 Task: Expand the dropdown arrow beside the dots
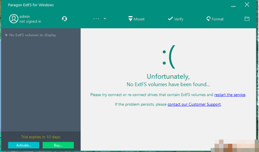[105, 19]
